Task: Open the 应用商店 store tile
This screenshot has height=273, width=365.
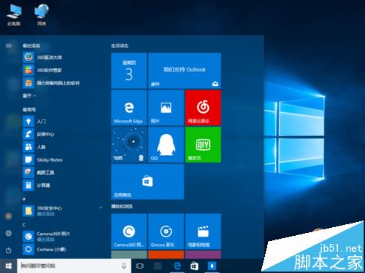Action: pyautogui.click(x=147, y=181)
